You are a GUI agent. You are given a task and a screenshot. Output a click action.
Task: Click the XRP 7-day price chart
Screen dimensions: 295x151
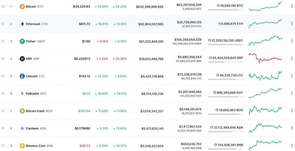(x=265, y=59)
